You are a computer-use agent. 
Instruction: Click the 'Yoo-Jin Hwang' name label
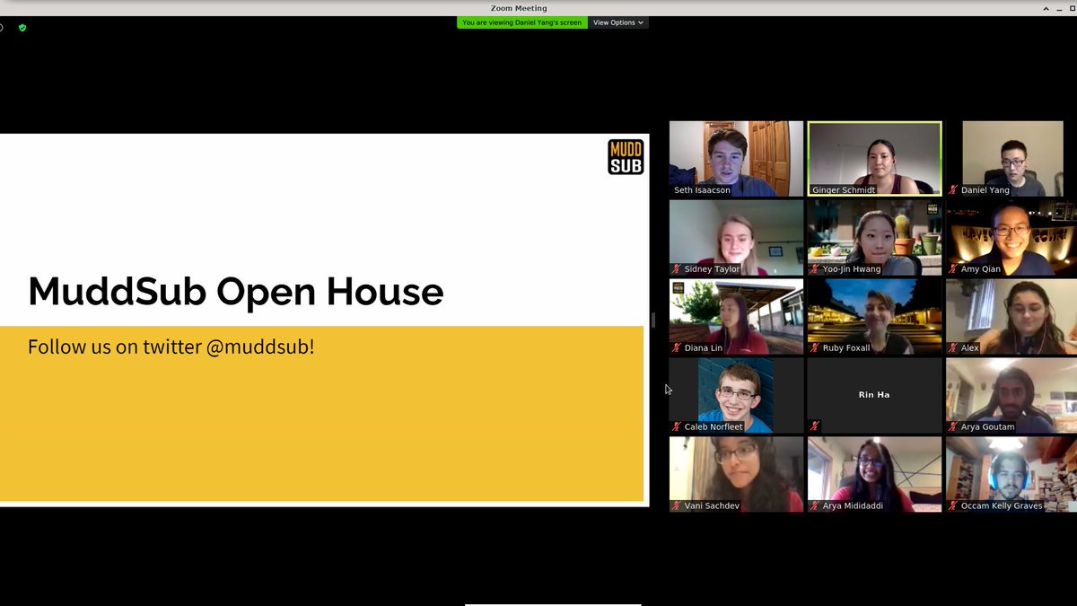[852, 269]
